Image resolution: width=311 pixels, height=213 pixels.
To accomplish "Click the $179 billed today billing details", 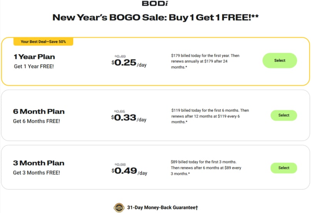I will (x=205, y=61).
